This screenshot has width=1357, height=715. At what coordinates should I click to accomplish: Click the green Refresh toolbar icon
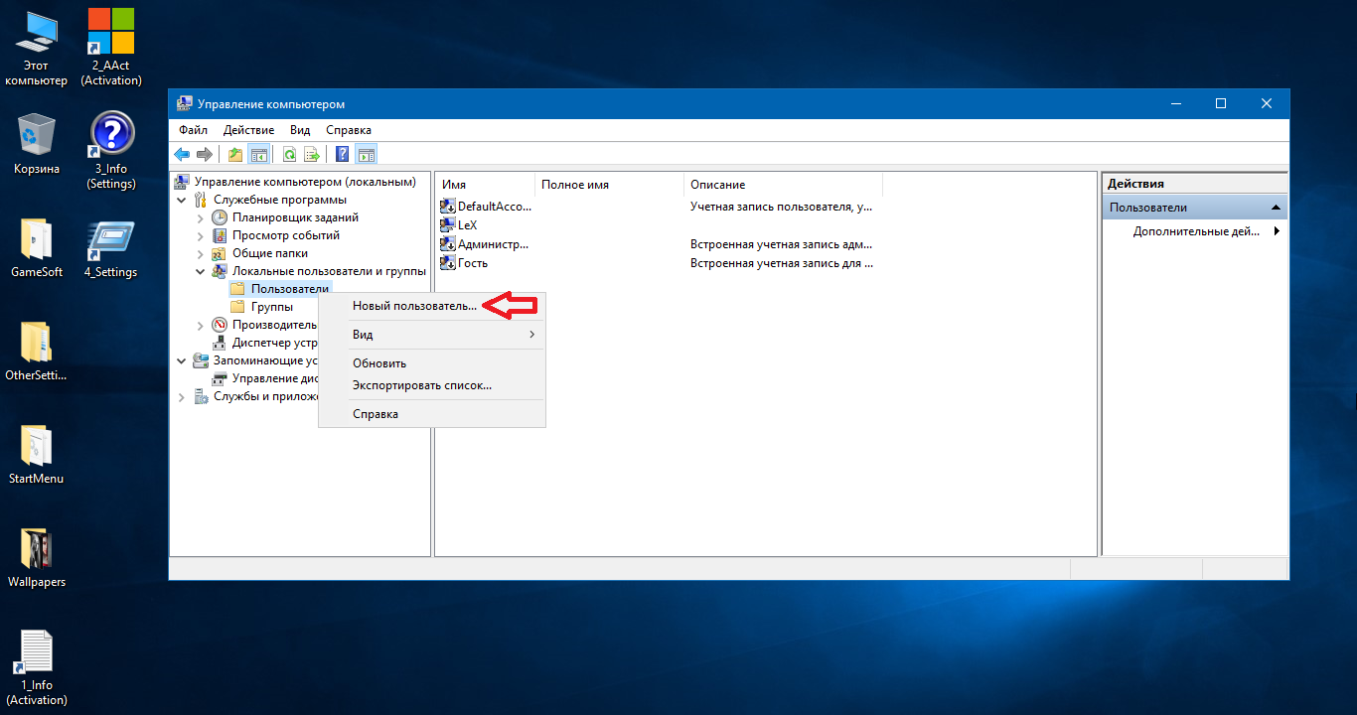(x=290, y=154)
